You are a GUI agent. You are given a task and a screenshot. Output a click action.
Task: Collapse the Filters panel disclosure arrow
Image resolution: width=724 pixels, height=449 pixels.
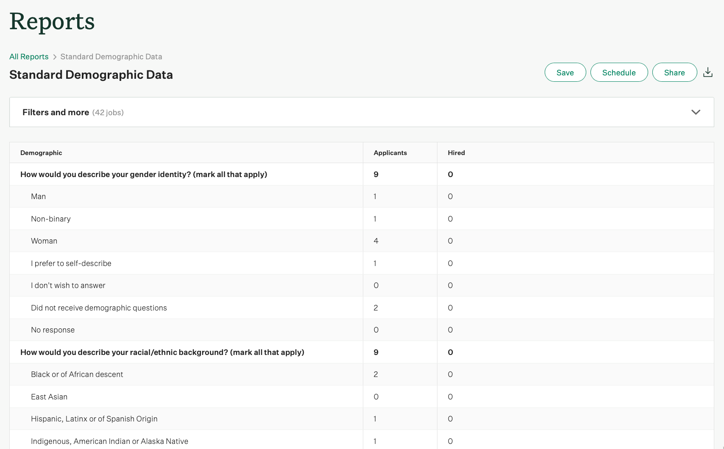(696, 112)
